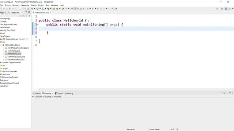Click Writable in the status bar

[x=131, y=130]
